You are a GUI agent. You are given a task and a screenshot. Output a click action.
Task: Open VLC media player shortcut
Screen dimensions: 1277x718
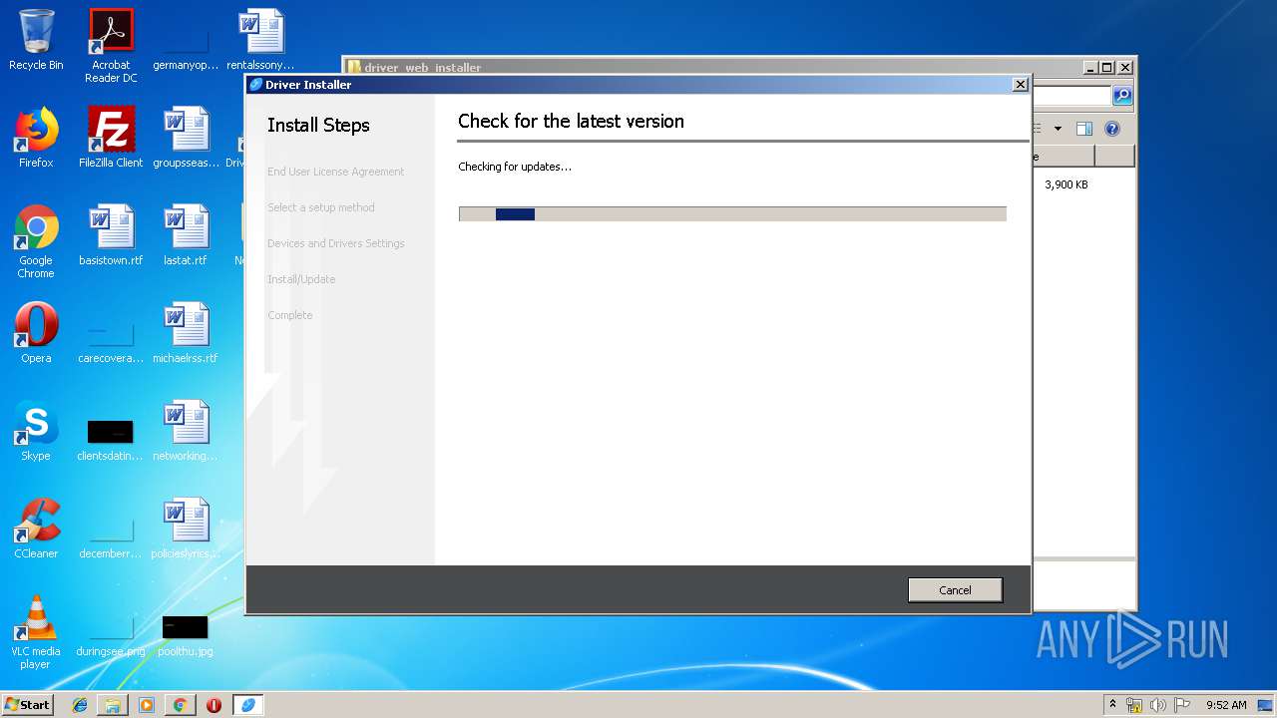[x=36, y=633]
